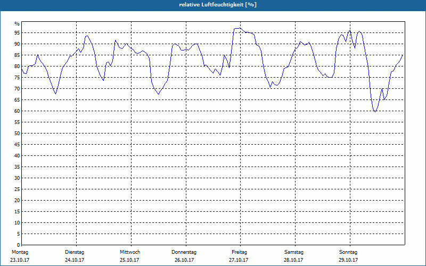Image resolution: width=426 pixels, height=266 pixels.
Task: Click the date '24.10.17'
Action: click(75, 260)
